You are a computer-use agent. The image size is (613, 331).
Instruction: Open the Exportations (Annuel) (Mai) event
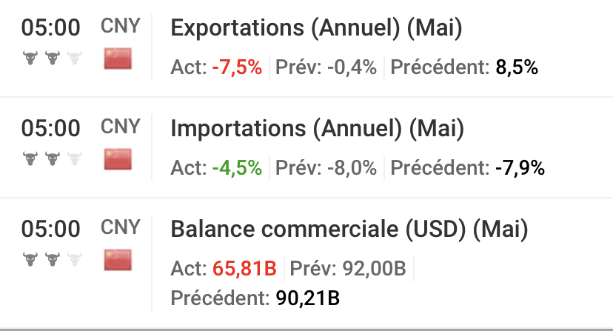[316, 29]
